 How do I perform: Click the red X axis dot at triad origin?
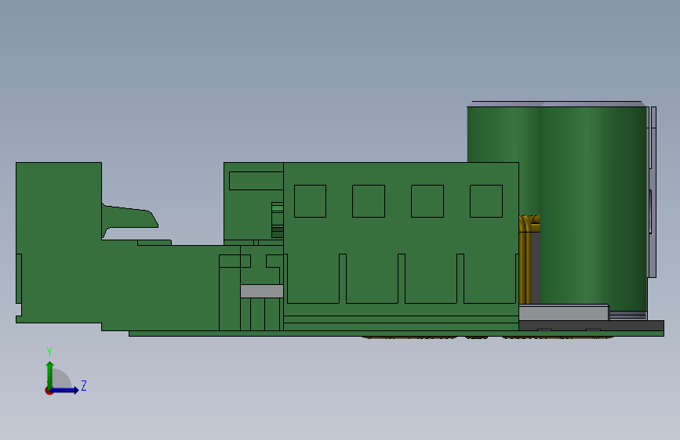pos(49,391)
